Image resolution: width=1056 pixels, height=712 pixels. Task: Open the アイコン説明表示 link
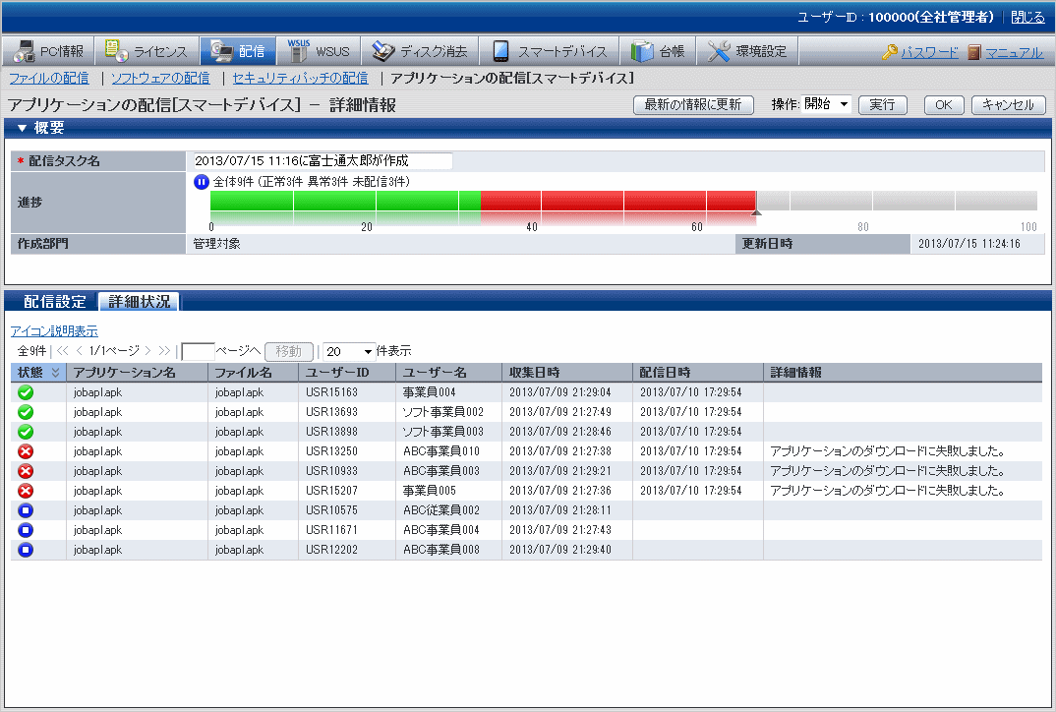coord(54,331)
